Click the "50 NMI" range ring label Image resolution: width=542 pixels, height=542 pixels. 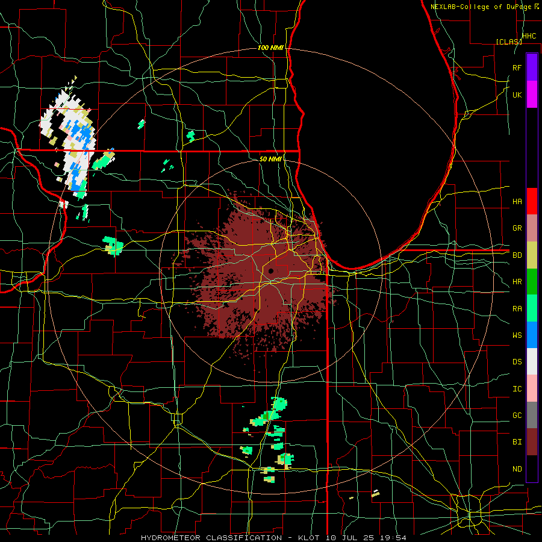tap(270, 159)
